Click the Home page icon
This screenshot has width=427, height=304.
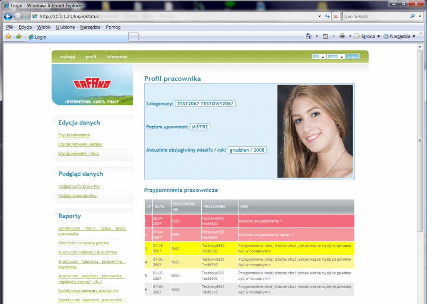tap(309, 36)
